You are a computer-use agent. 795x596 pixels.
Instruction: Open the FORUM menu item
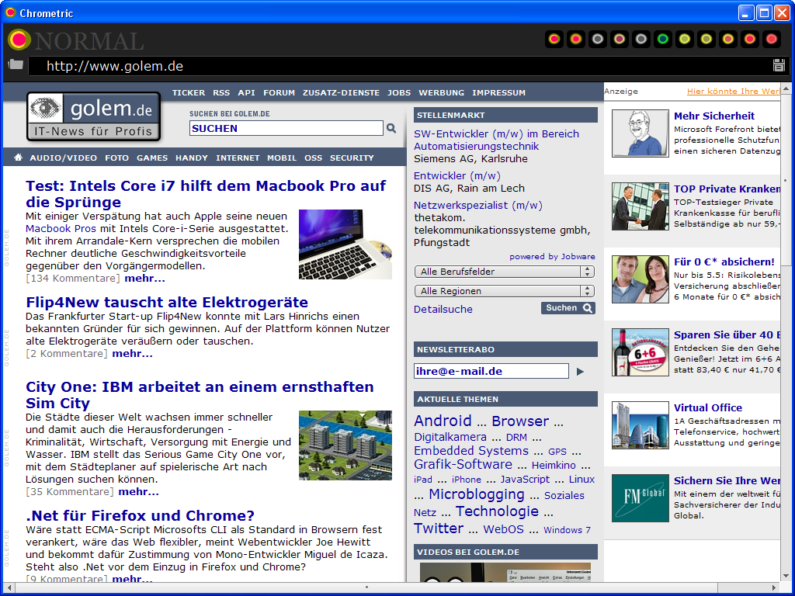click(279, 93)
